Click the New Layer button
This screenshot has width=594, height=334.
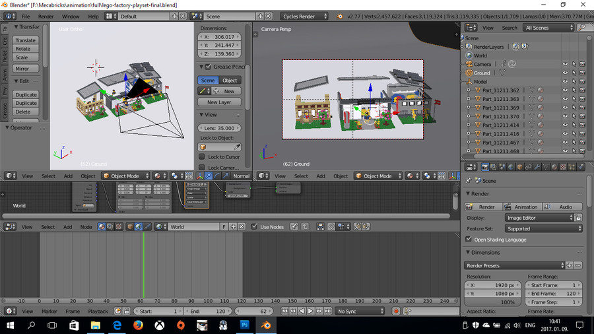pos(219,102)
